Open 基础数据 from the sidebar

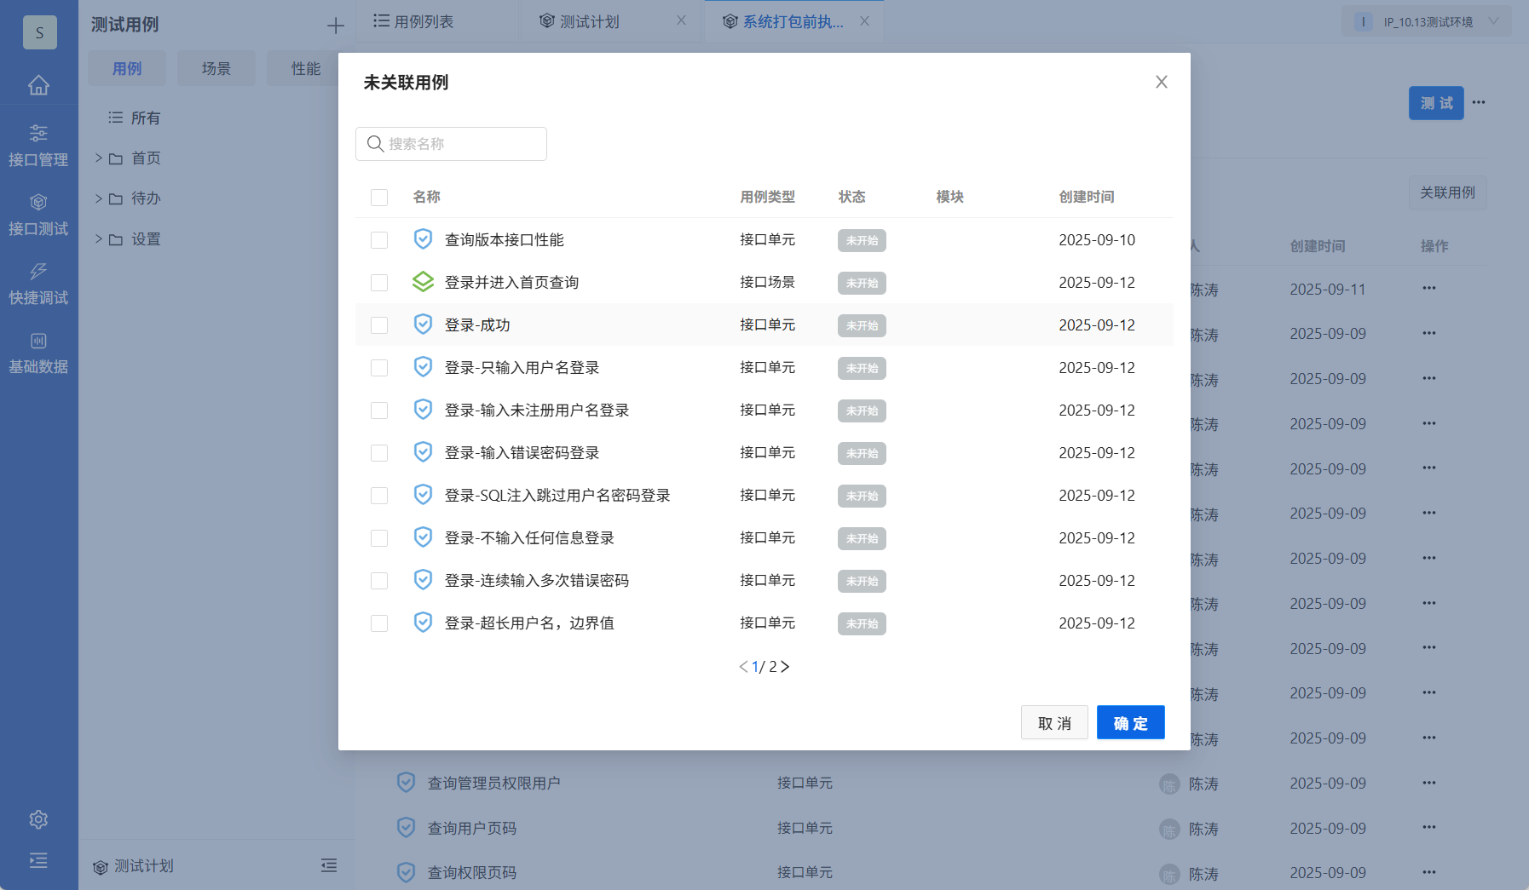tap(38, 352)
